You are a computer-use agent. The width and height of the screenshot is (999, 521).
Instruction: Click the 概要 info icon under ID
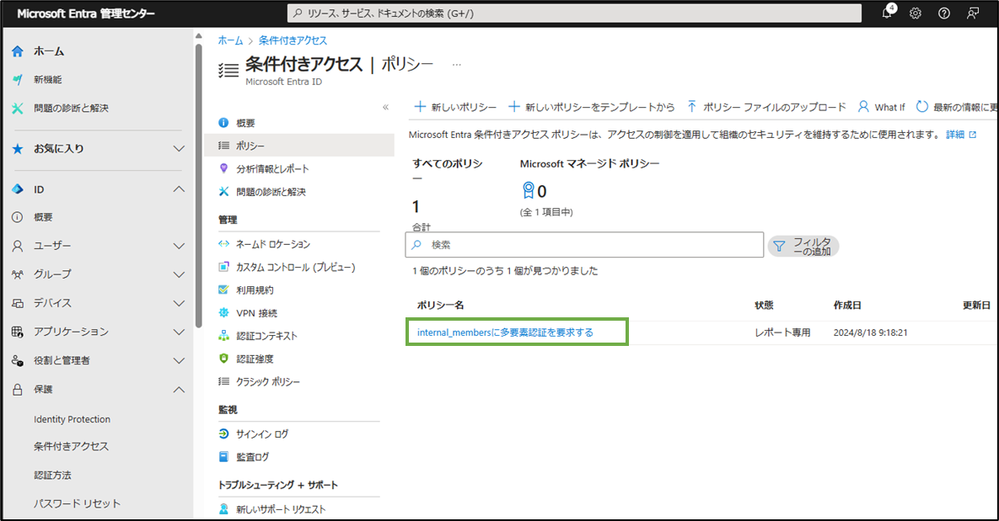click(x=18, y=217)
